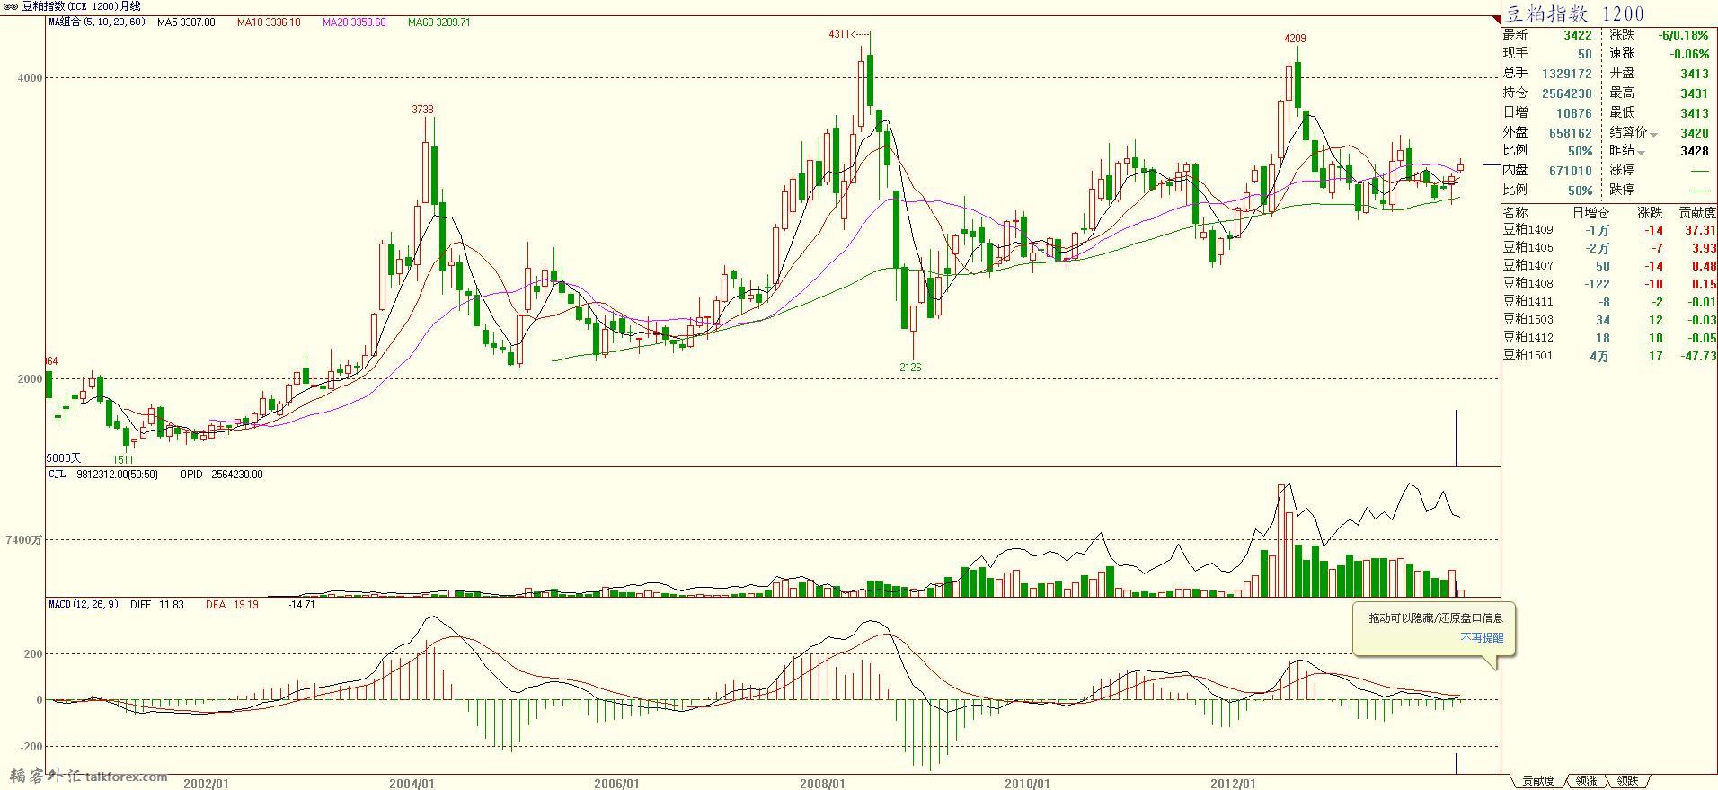Click the link icon beside 豆粕指数 title

pos(11,6)
